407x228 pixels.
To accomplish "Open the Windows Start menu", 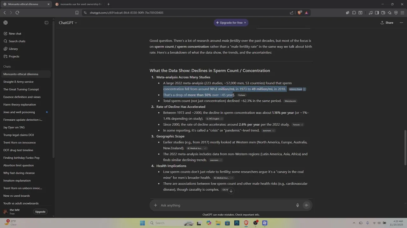I will click(142, 223).
